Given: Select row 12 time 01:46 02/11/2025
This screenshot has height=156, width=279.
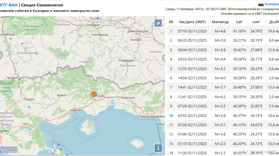Looking at the screenshot, I should [x=192, y=134].
